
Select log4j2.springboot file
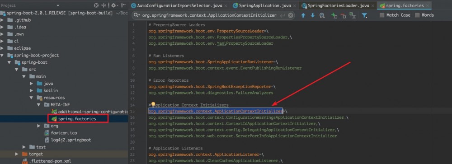(x=71, y=140)
